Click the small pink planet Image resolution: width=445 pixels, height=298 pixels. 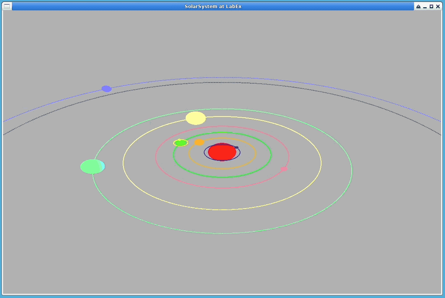pos(284,169)
